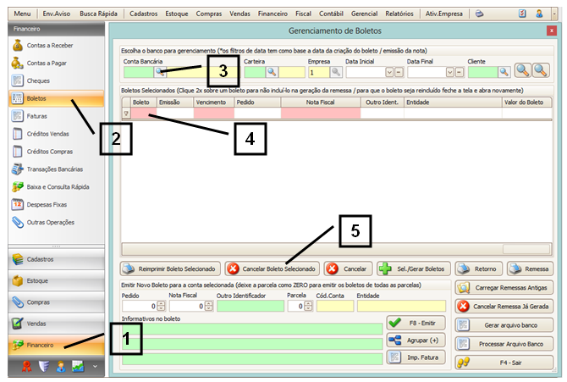
Task: Click the Imp. Fatura button
Action: pos(416,357)
